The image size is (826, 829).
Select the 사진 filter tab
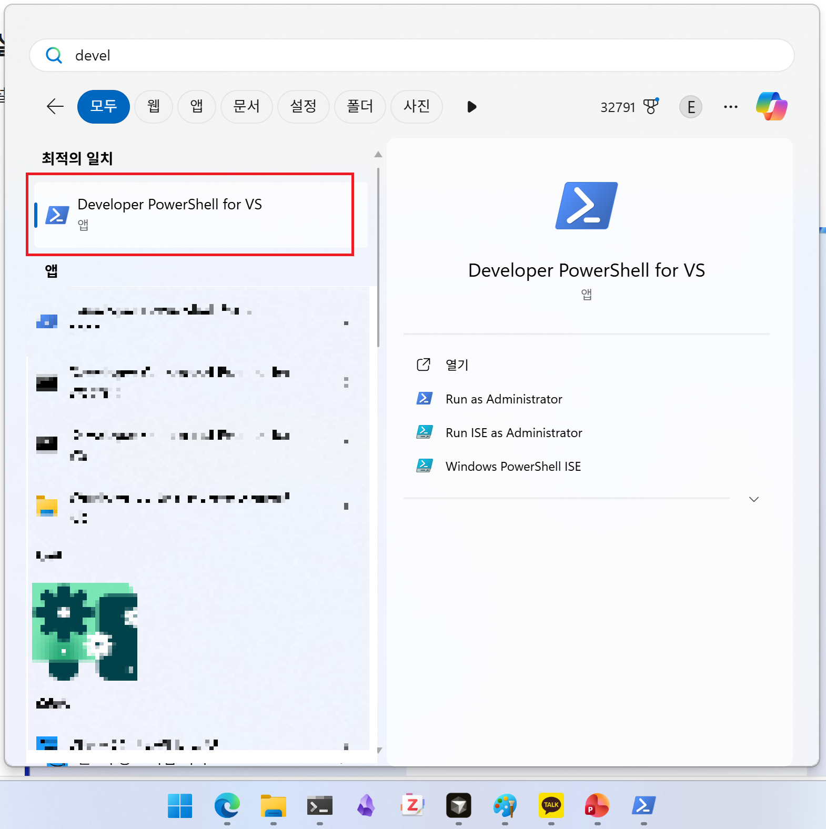pyautogui.click(x=417, y=106)
